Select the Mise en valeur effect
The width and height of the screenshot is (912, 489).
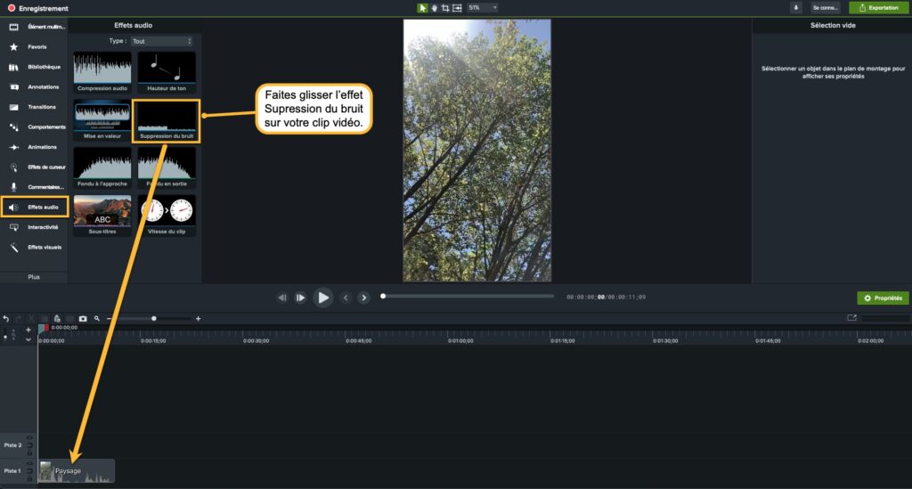tap(102, 119)
